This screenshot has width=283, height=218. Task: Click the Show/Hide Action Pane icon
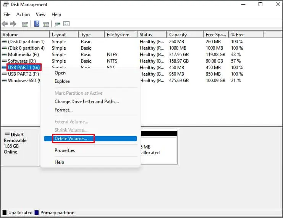(x=45, y=24)
